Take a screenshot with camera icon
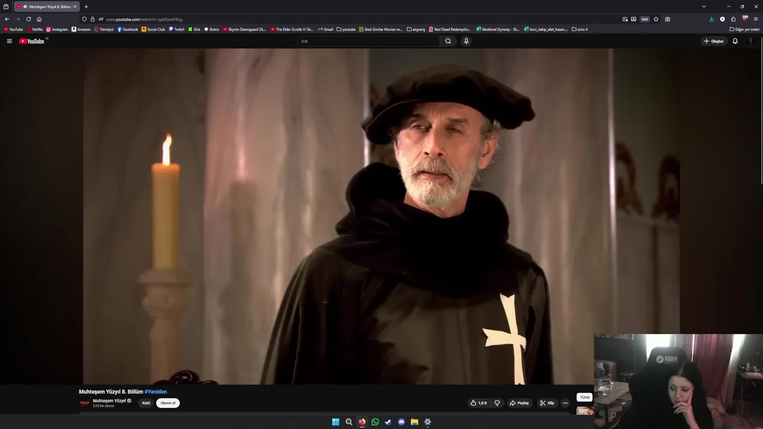The image size is (763, 429). [x=668, y=19]
